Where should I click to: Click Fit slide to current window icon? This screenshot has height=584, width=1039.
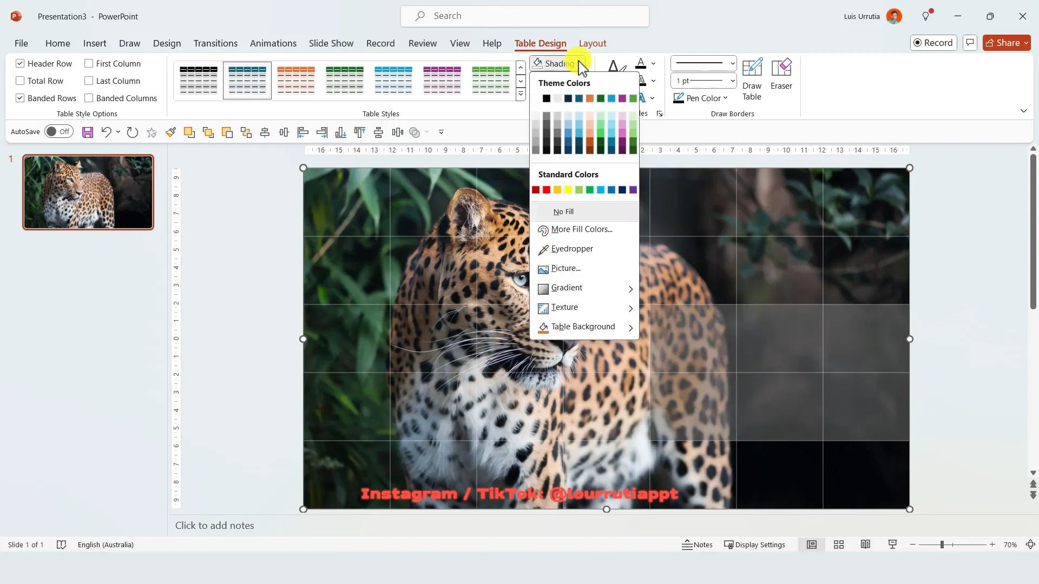pyautogui.click(x=1031, y=545)
